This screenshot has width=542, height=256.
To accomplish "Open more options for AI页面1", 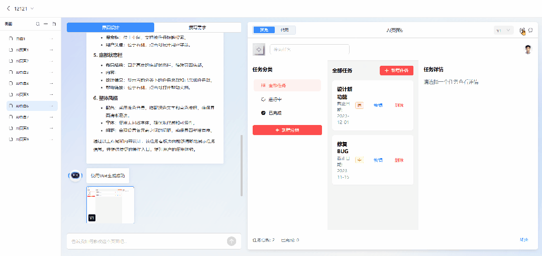I will [x=52, y=50].
